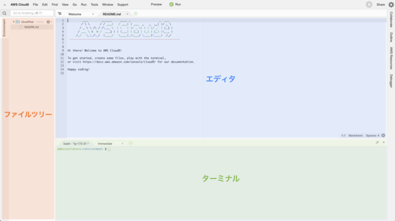Close the README.md tab
The image size is (395, 221).
pos(127,14)
